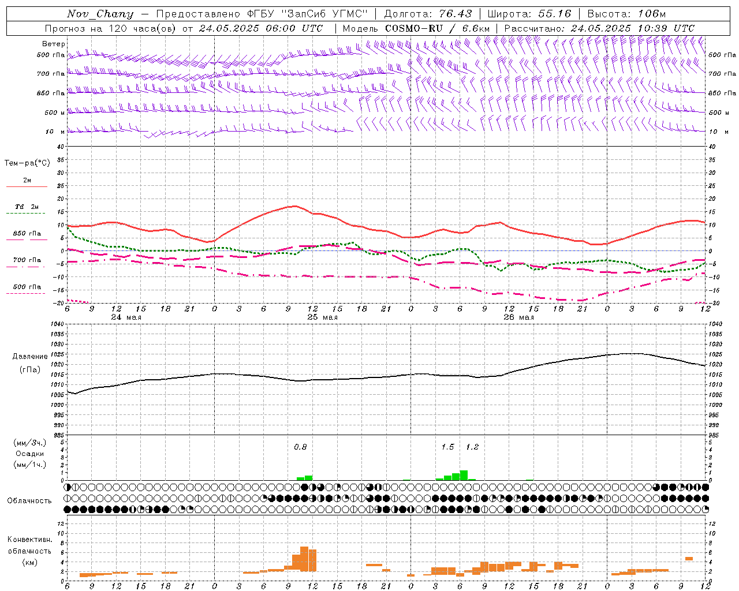
Task: Click the elevation value Высота: 106м
Action: point(626,14)
